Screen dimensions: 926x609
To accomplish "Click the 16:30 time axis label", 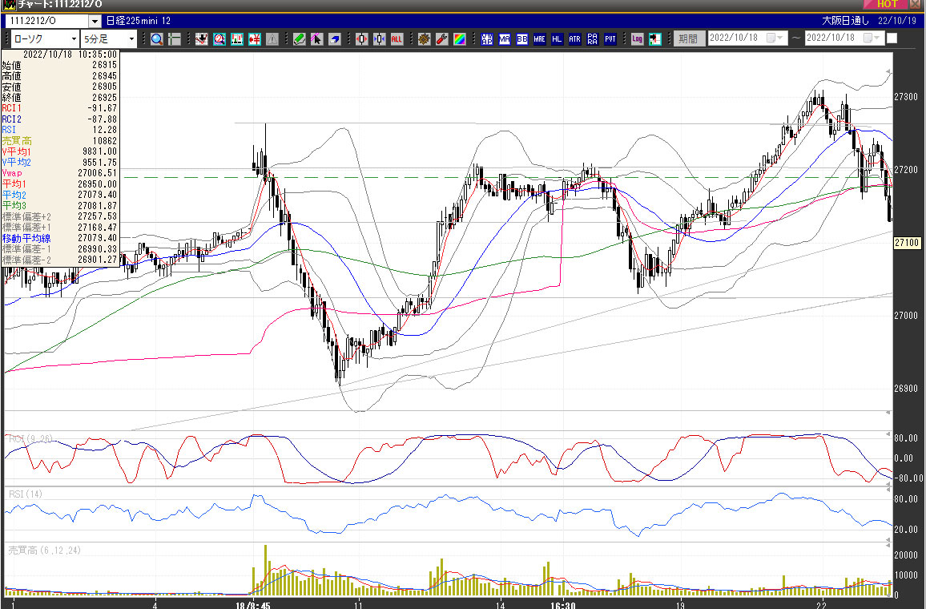I will [562, 605].
